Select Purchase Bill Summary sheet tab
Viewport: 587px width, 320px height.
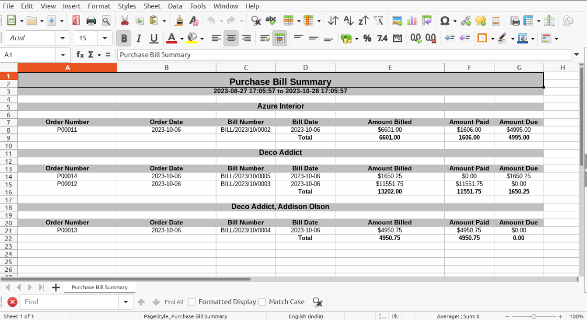(x=99, y=288)
